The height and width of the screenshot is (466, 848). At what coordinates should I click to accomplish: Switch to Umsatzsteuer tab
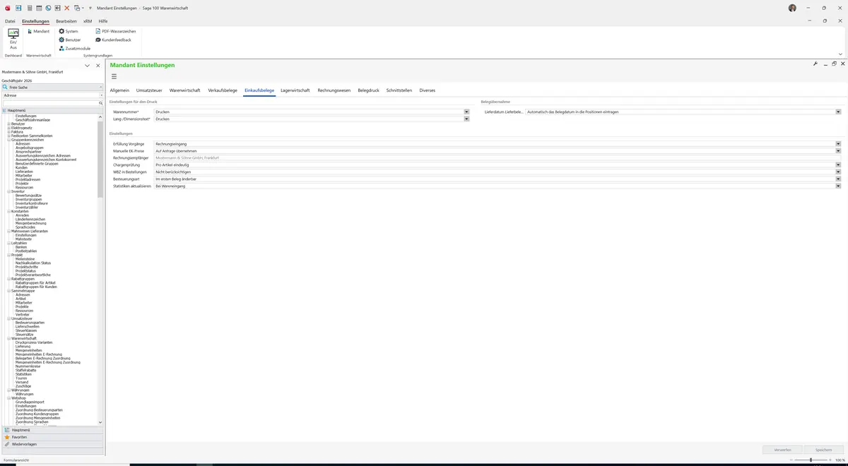(x=149, y=90)
